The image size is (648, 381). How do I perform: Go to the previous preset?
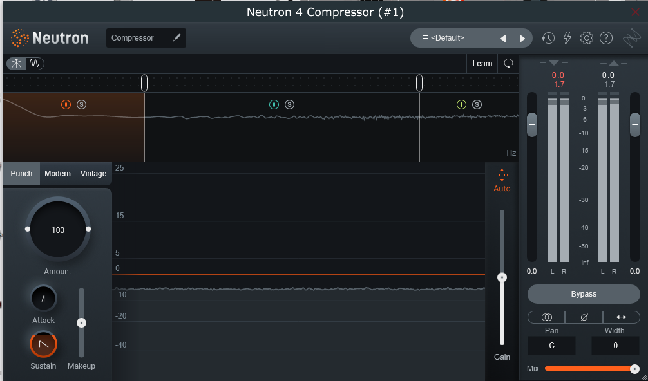pyautogui.click(x=503, y=39)
